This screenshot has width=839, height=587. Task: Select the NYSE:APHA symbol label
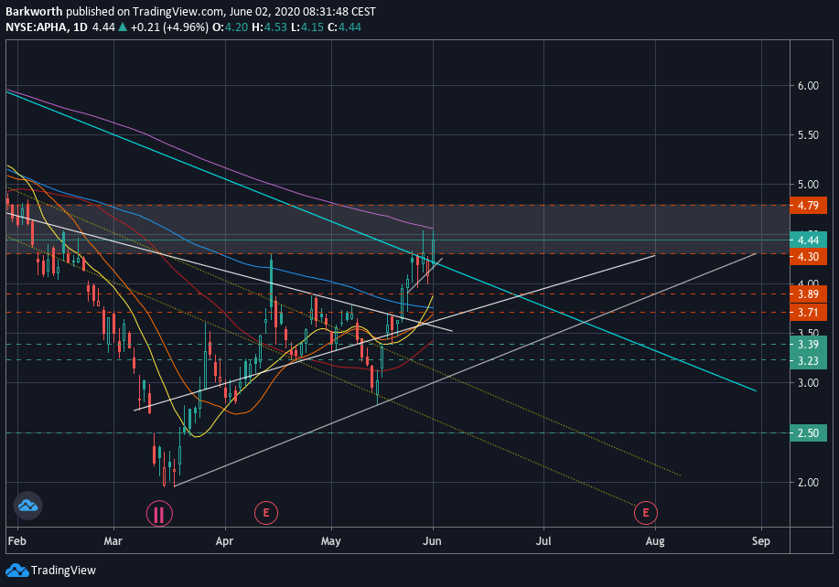click(37, 27)
